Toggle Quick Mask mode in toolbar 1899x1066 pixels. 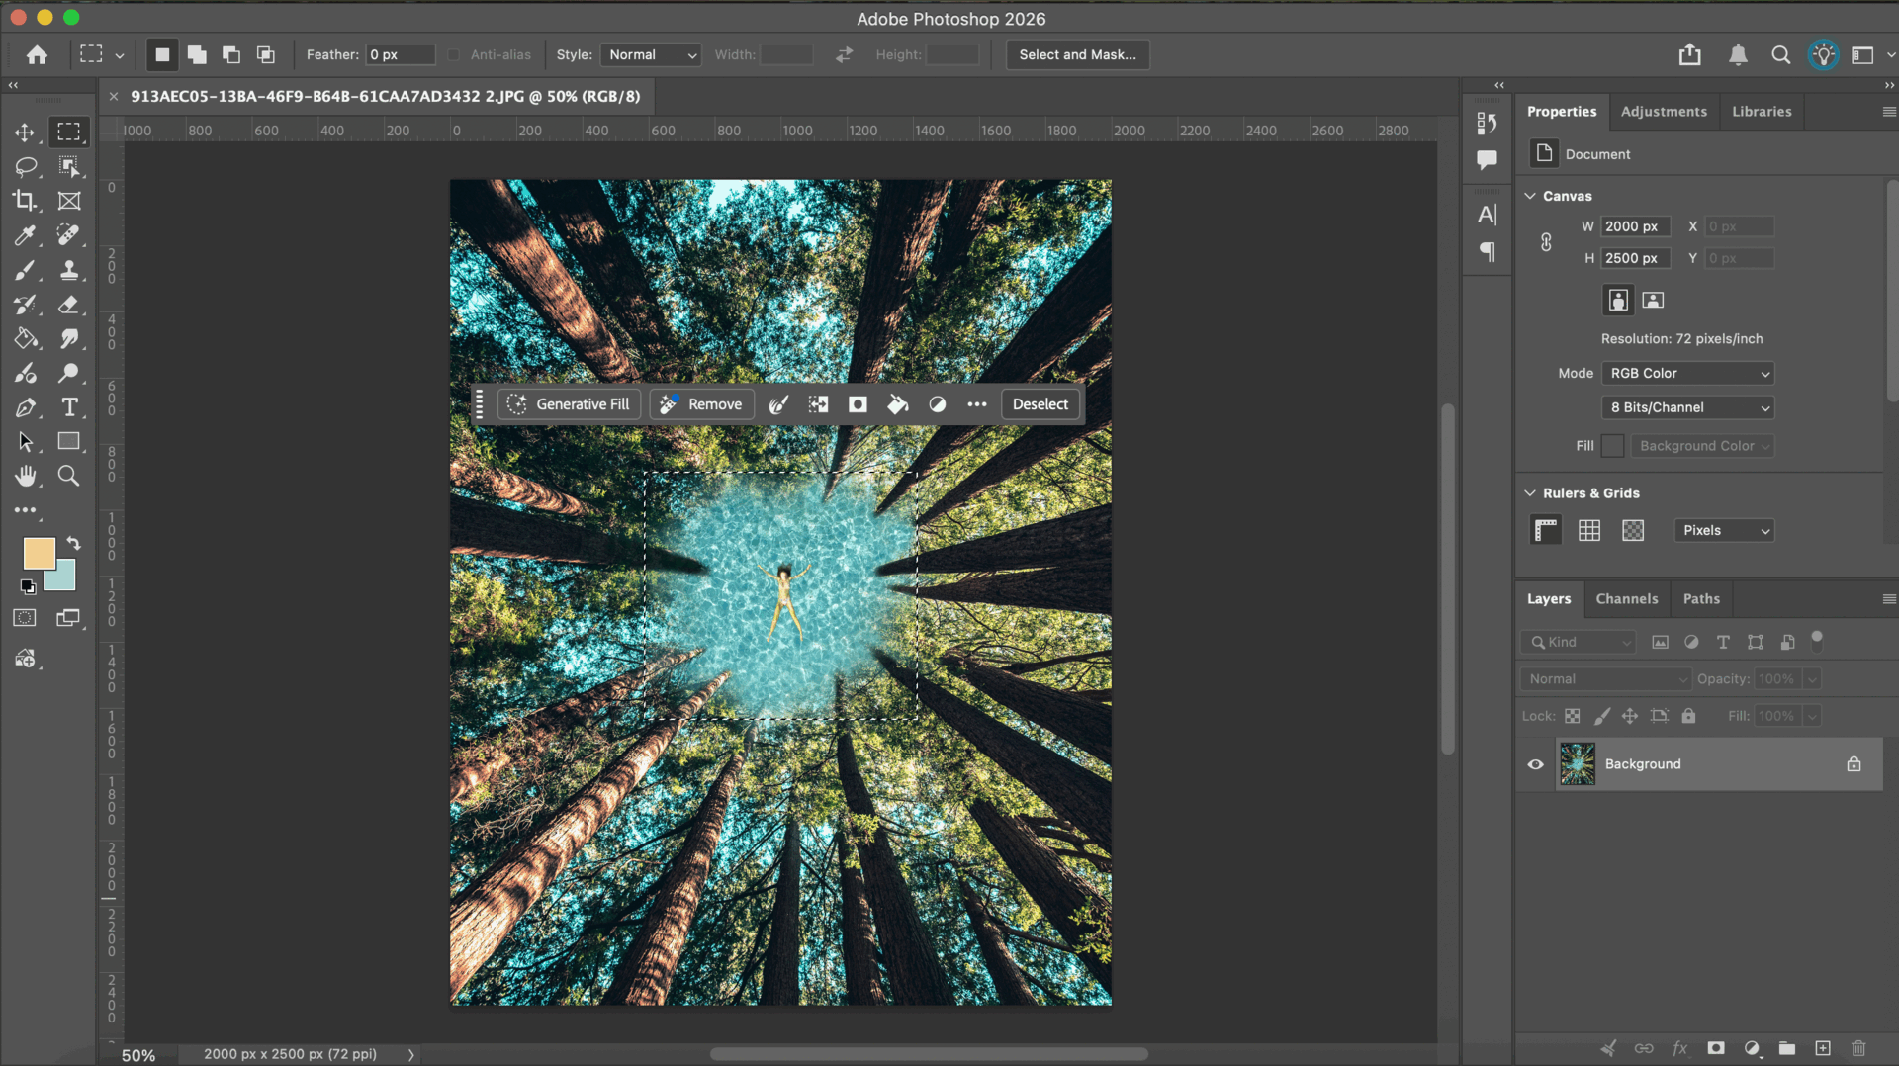click(25, 618)
